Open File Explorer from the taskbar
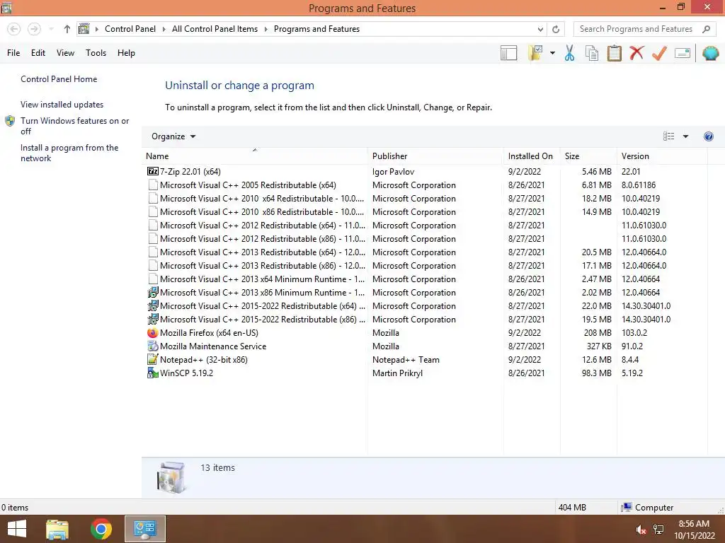Screen dimensions: 725x543 [57, 529]
